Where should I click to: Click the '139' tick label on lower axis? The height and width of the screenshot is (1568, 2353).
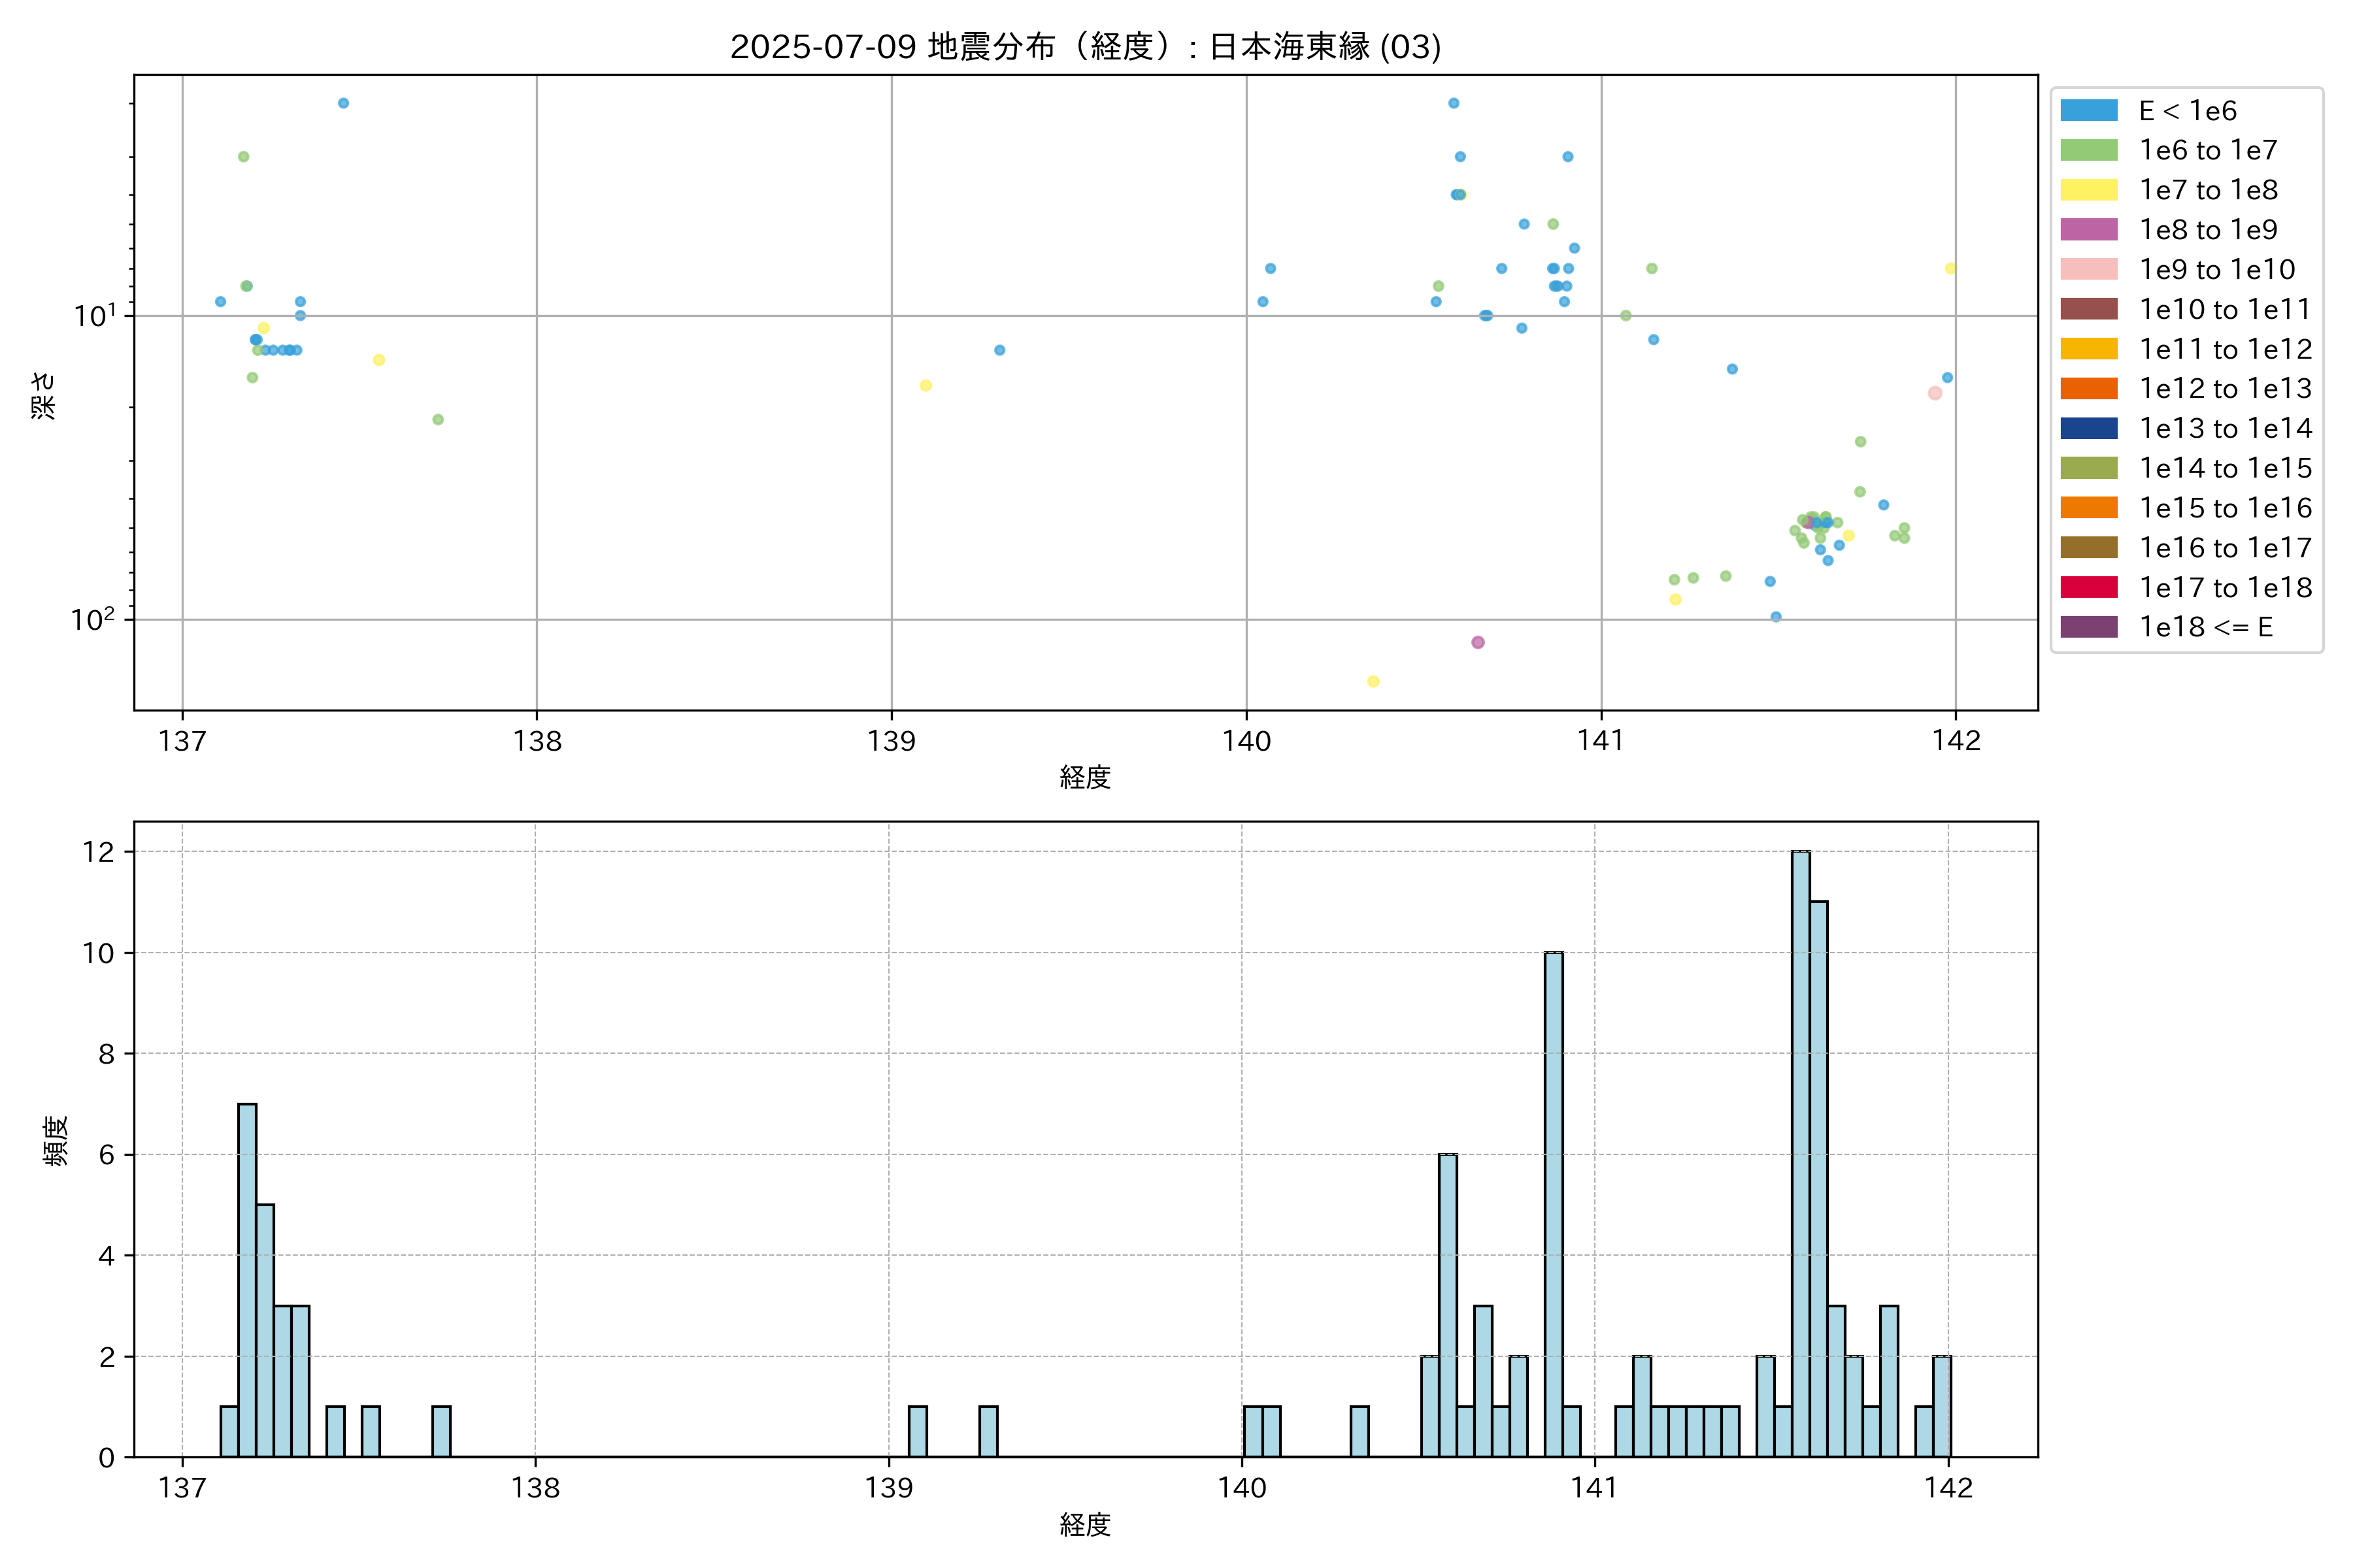pos(888,1488)
